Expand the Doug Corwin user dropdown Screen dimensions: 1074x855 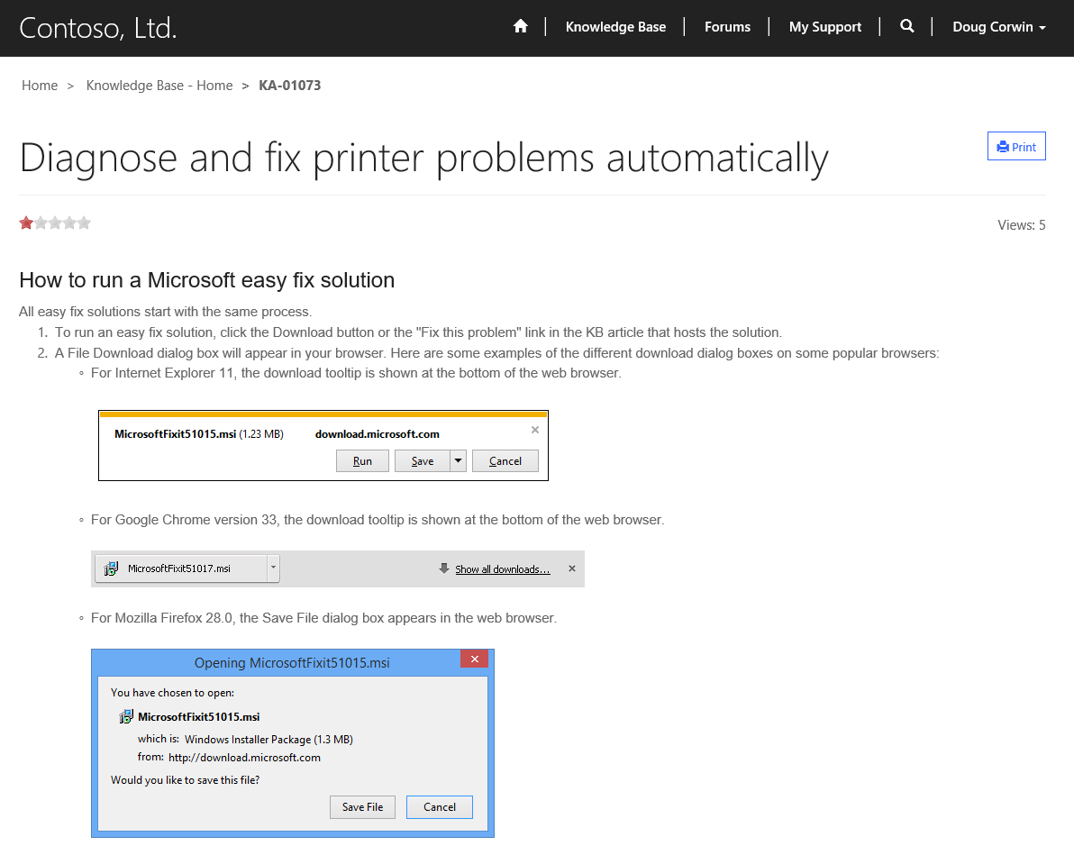pos(998,27)
